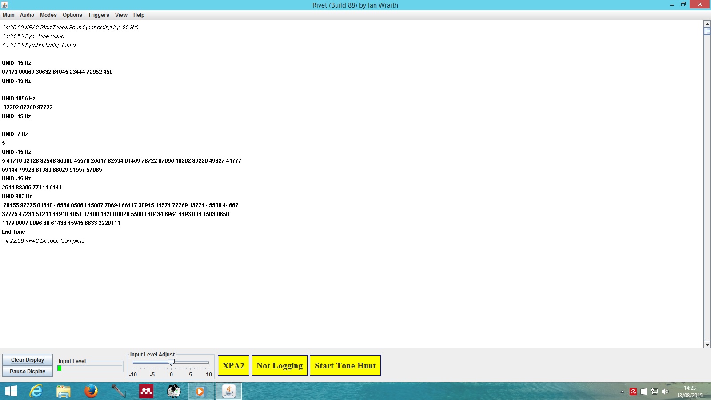711x400 pixels.
Task: Click the volume speaker tray icon
Action: point(665,392)
